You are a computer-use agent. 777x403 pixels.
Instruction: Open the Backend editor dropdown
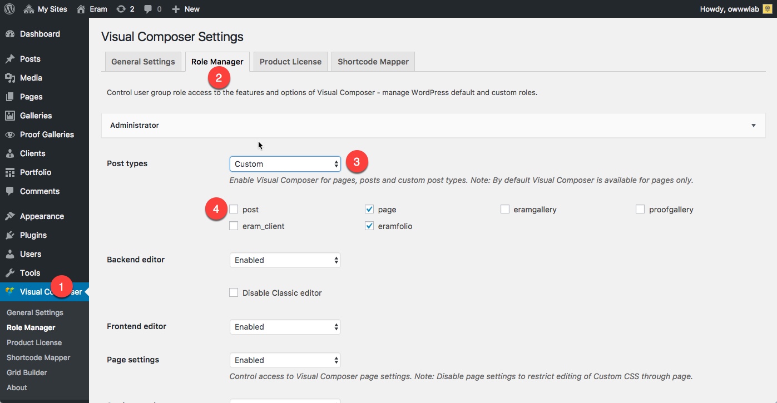pyautogui.click(x=285, y=260)
